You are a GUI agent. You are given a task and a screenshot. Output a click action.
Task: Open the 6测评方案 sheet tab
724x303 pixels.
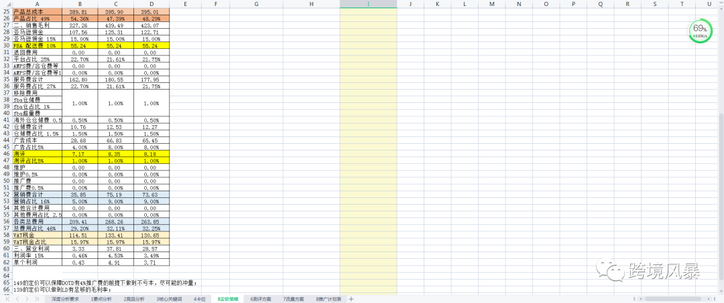(x=261, y=299)
